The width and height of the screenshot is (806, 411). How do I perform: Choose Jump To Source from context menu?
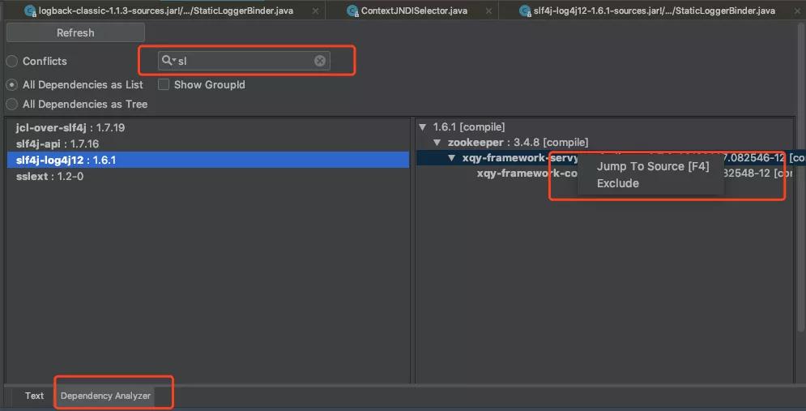[652, 166]
